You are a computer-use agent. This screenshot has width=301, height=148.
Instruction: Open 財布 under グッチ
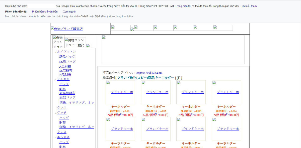(62, 123)
